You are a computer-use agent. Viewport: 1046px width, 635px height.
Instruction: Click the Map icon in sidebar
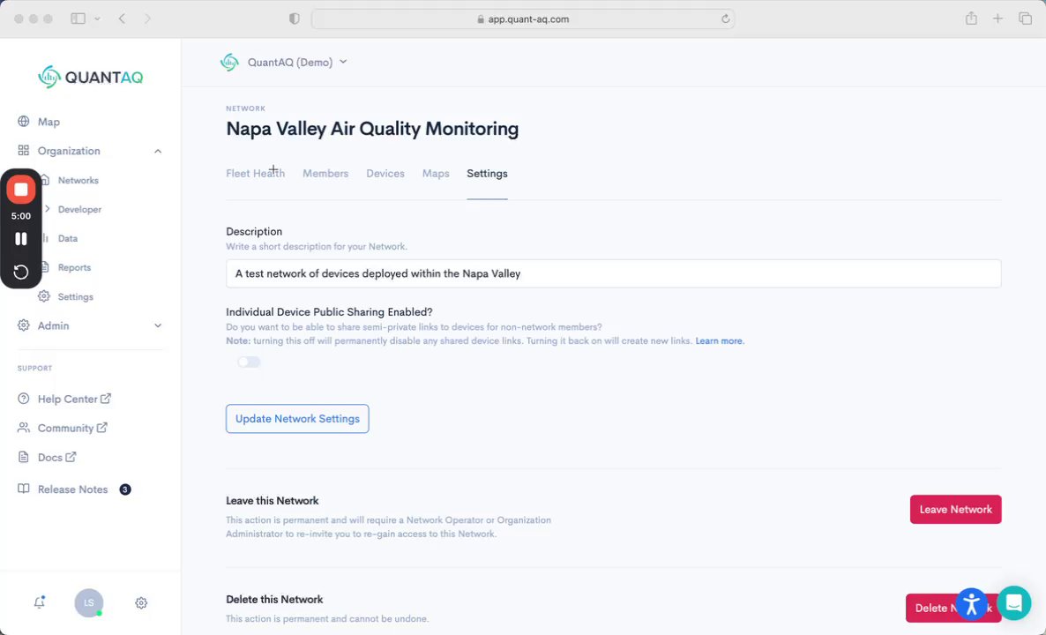click(24, 122)
